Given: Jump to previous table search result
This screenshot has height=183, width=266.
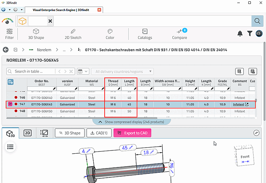Looking at the screenshot, I should (x=59, y=72).
